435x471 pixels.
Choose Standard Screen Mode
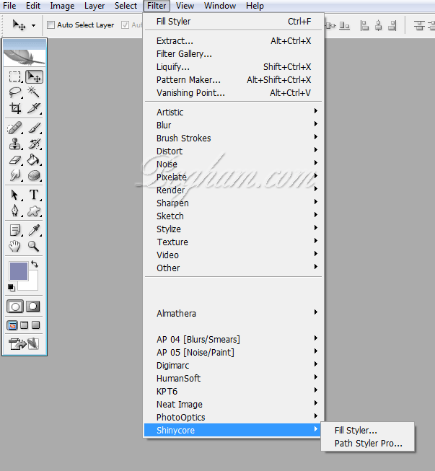click(12, 325)
